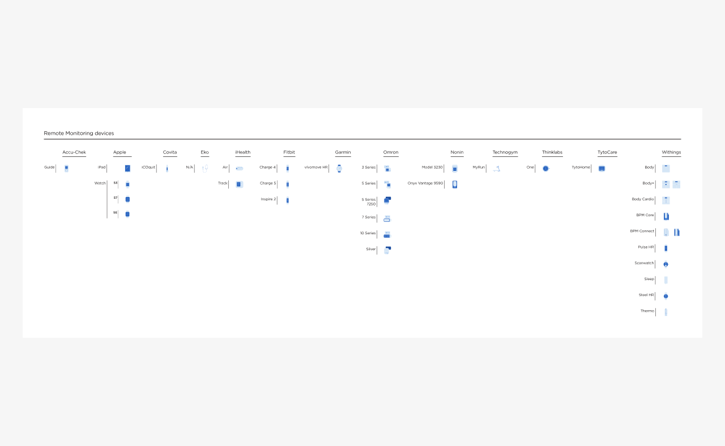This screenshot has height=446, width=725.
Task: Click the Omron brand heading
Action: click(x=391, y=152)
